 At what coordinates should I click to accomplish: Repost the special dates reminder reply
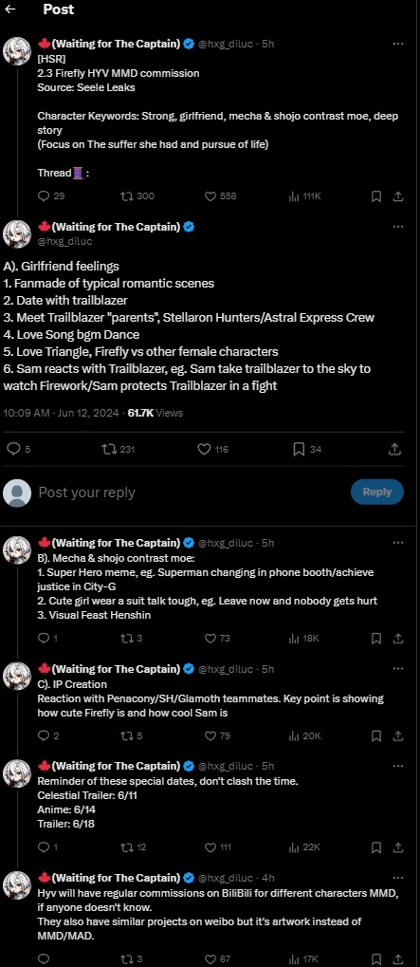pyautogui.click(x=133, y=847)
